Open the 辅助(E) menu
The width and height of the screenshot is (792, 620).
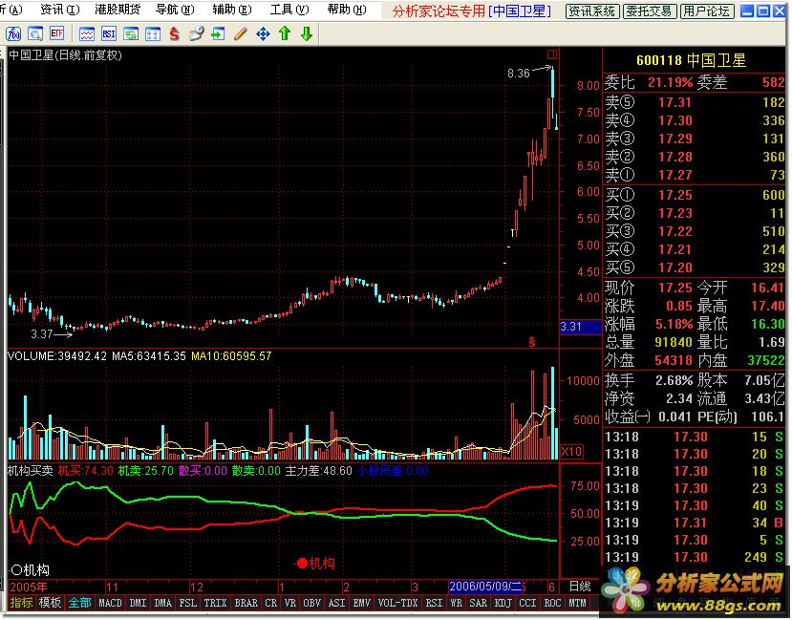(232, 10)
